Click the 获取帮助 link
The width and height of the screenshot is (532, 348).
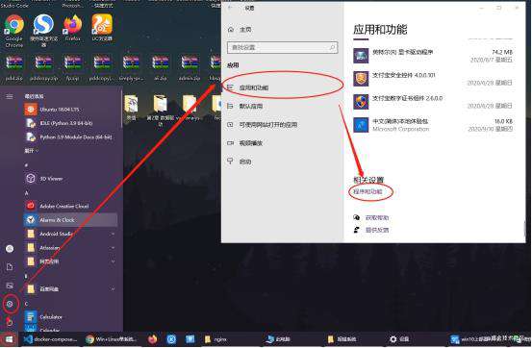pos(377,217)
